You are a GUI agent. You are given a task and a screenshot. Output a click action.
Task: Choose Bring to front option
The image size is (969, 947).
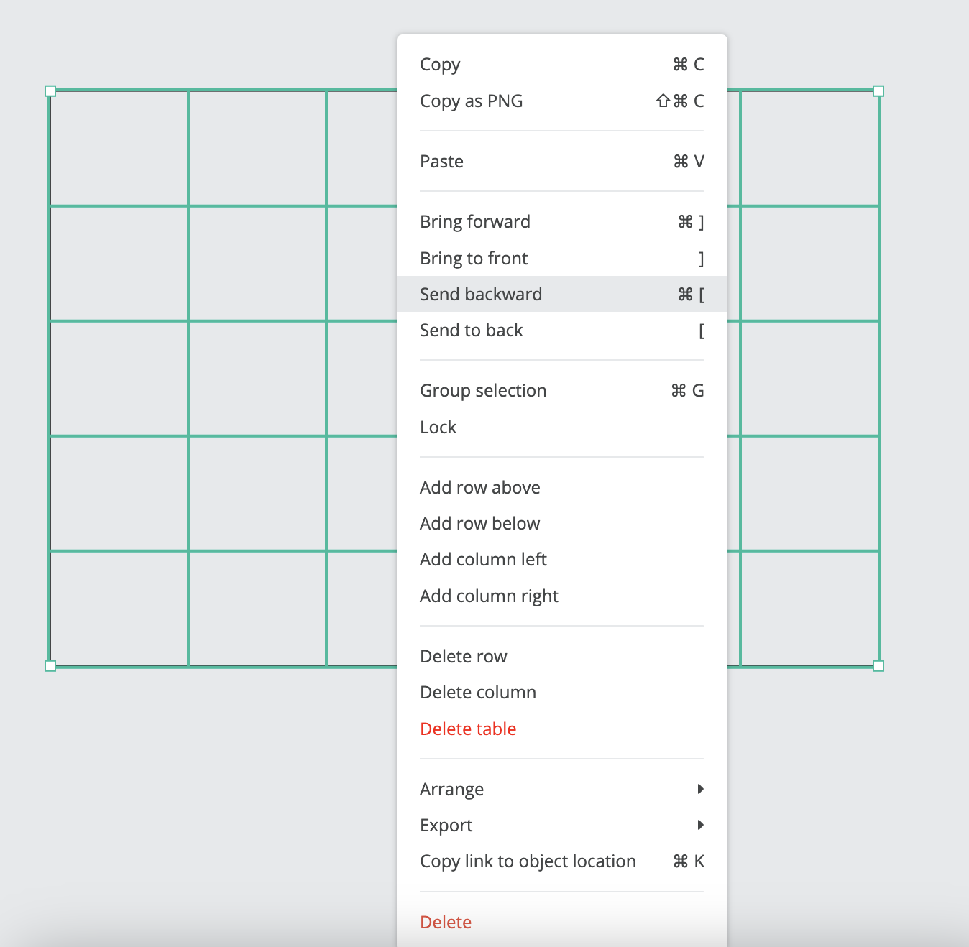pos(562,259)
